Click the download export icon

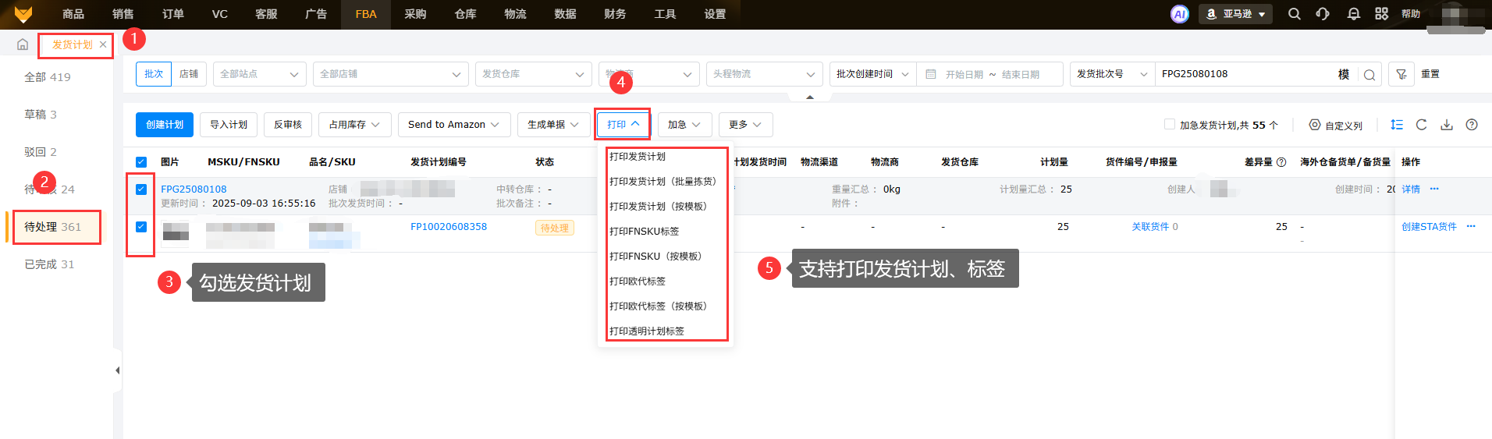tap(1447, 125)
